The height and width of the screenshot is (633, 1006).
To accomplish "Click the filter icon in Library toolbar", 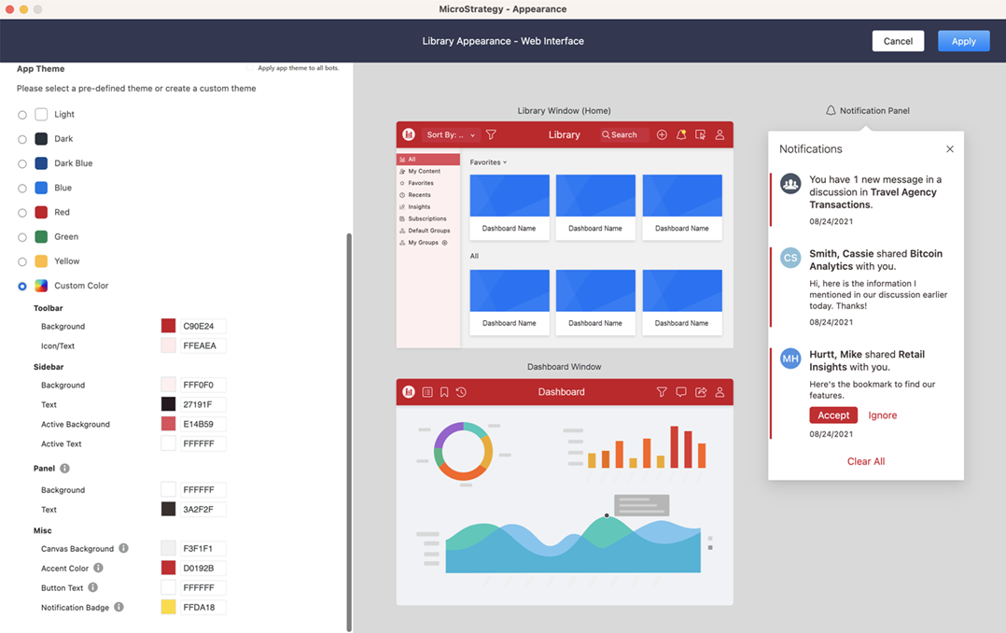I will click(491, 135).
